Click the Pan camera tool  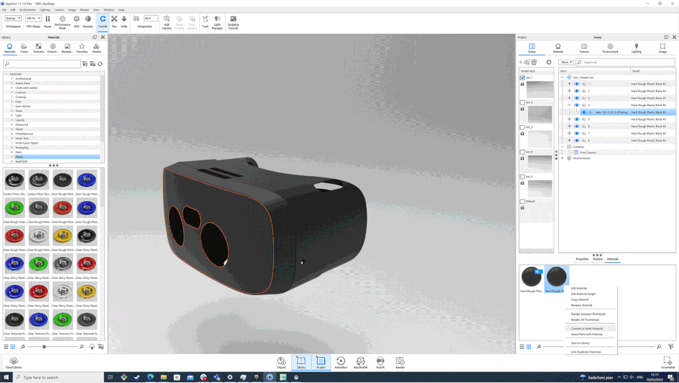click(x=114, y=21)
